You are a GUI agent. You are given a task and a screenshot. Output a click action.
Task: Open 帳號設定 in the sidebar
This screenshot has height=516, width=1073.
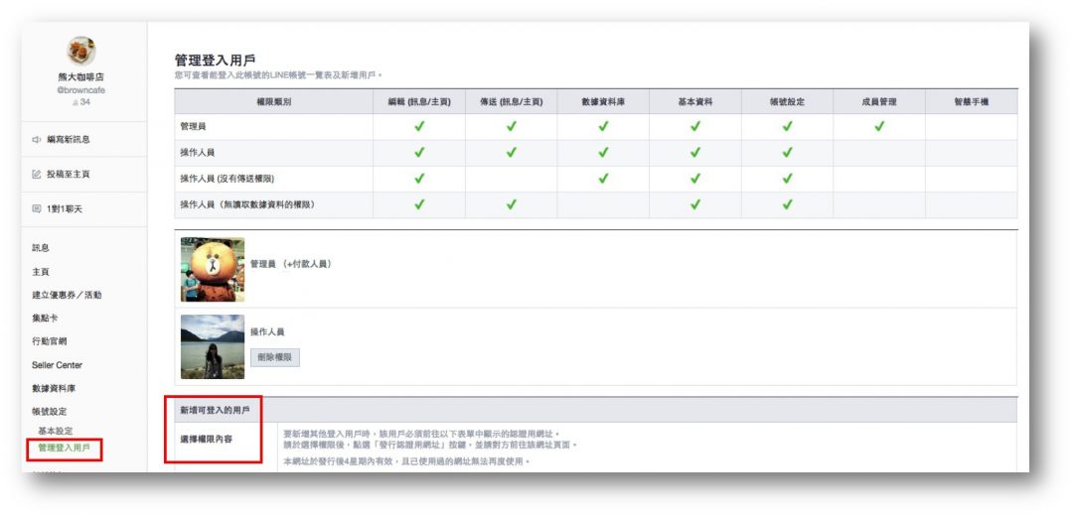click(x=50, y=412)
